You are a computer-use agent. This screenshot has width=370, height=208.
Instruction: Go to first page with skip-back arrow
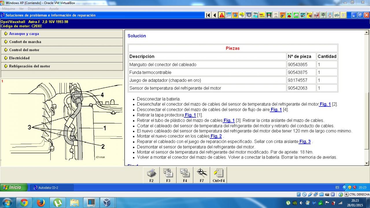click(x=208, y=15)
